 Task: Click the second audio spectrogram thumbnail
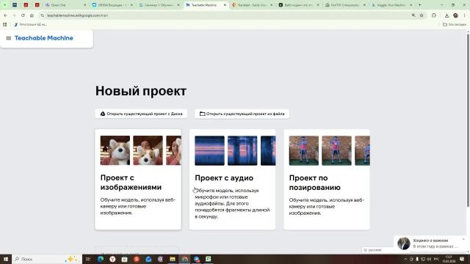[x=242, y=150]
